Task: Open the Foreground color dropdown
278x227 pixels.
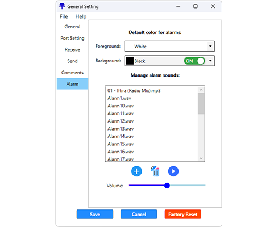Action: coord(169,47)
